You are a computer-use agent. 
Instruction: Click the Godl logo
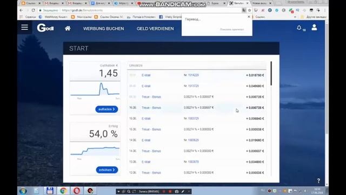point(45,28)
